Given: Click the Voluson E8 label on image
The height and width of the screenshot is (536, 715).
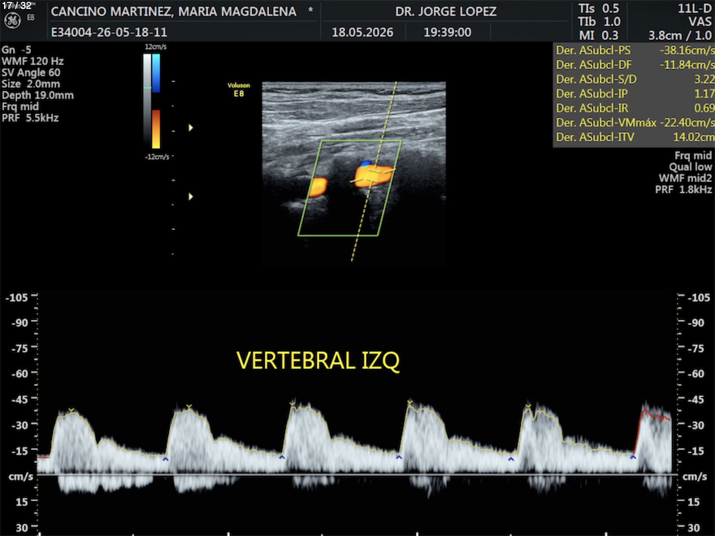Looking at the screenshot, I should (x=238, y=90).
